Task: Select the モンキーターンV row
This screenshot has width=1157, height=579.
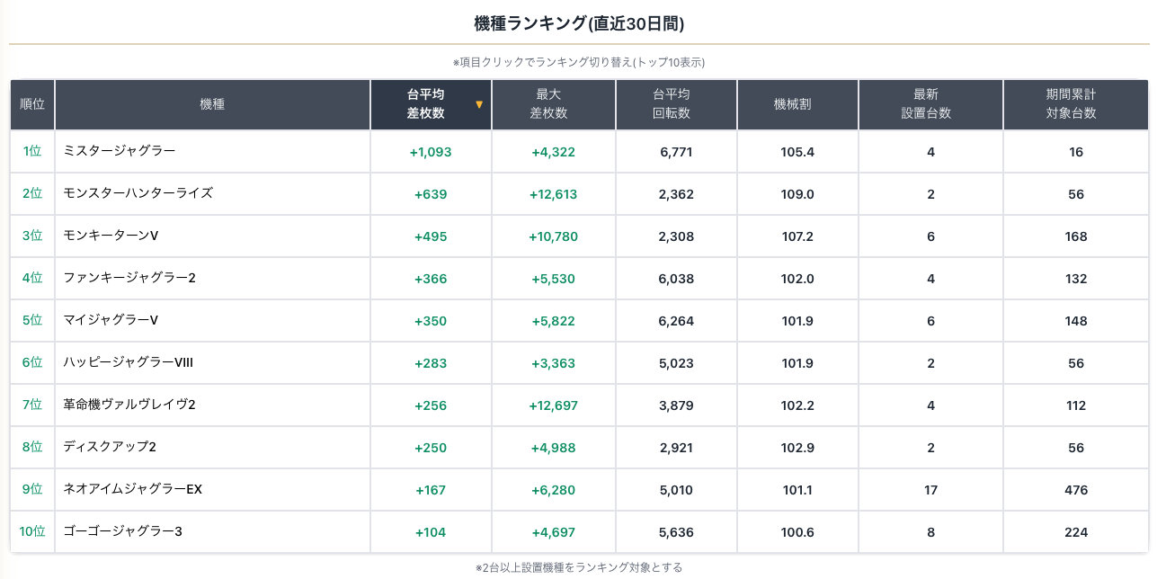Action: 111,236
